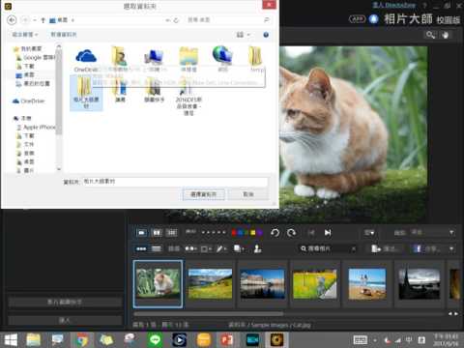Viewport: 464px width, 348px height.
Task: Click the export photo icon button
Action: [x=386, y=248]
